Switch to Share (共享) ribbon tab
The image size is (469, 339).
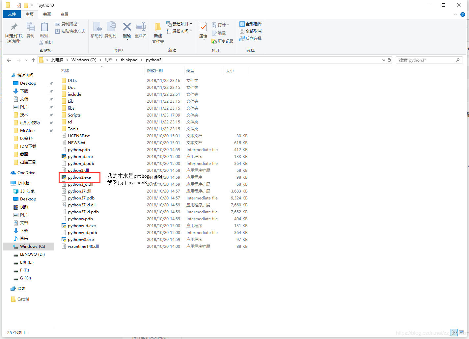pyautogui.click(x=47, y=14)
